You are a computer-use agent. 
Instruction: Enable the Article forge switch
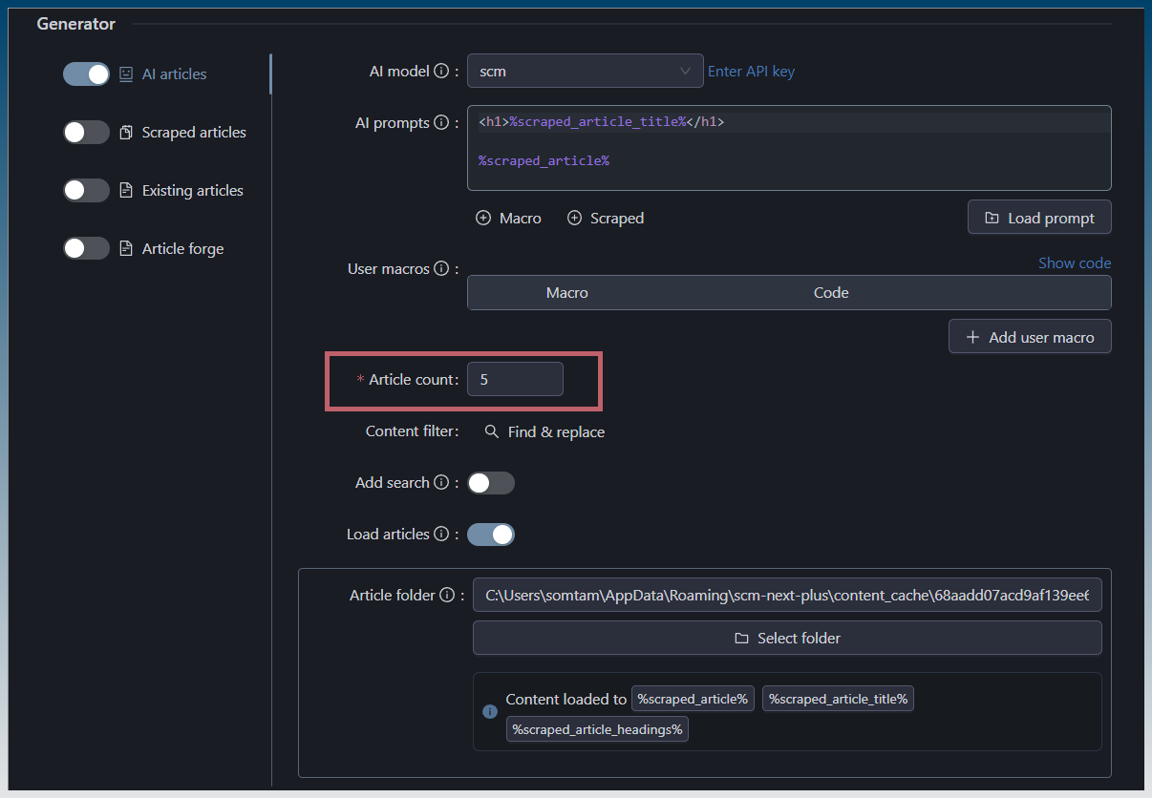[86, 248]
